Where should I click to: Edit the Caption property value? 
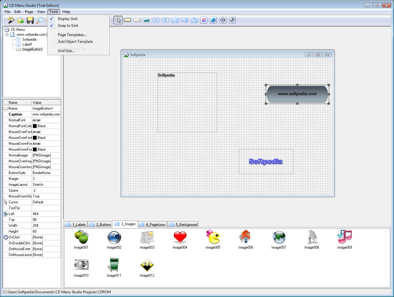point(46,114)
